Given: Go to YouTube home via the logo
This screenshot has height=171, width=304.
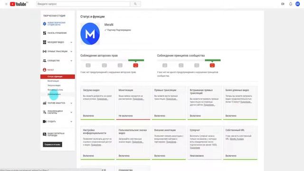Looking at the screenshot, I should click(18, 4).
